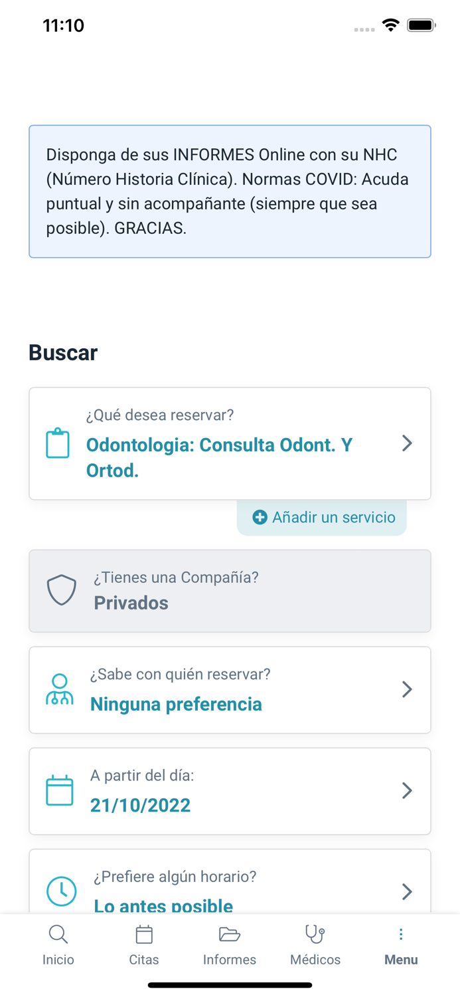Open the Menu three-dots icon

point(401,934)
